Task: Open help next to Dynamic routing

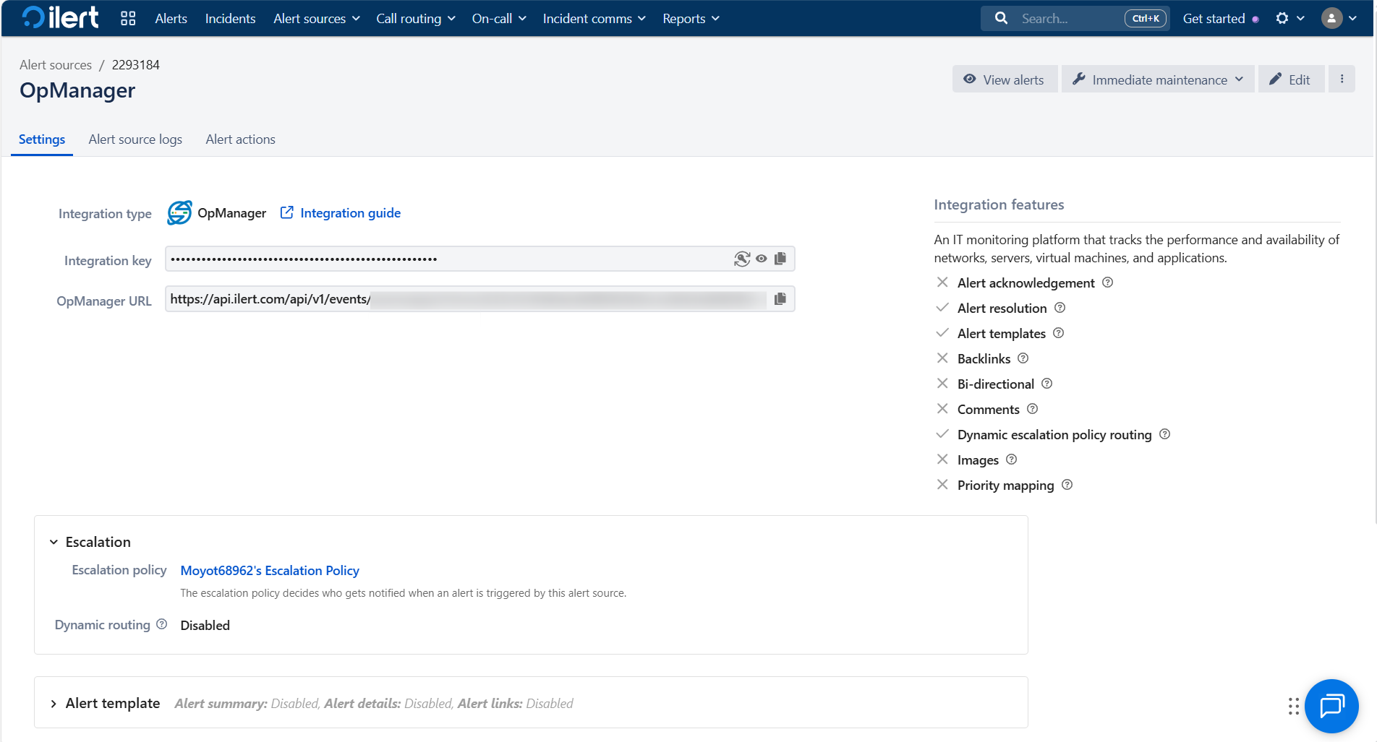Action: pyautogui.click(x=161, y=624)
